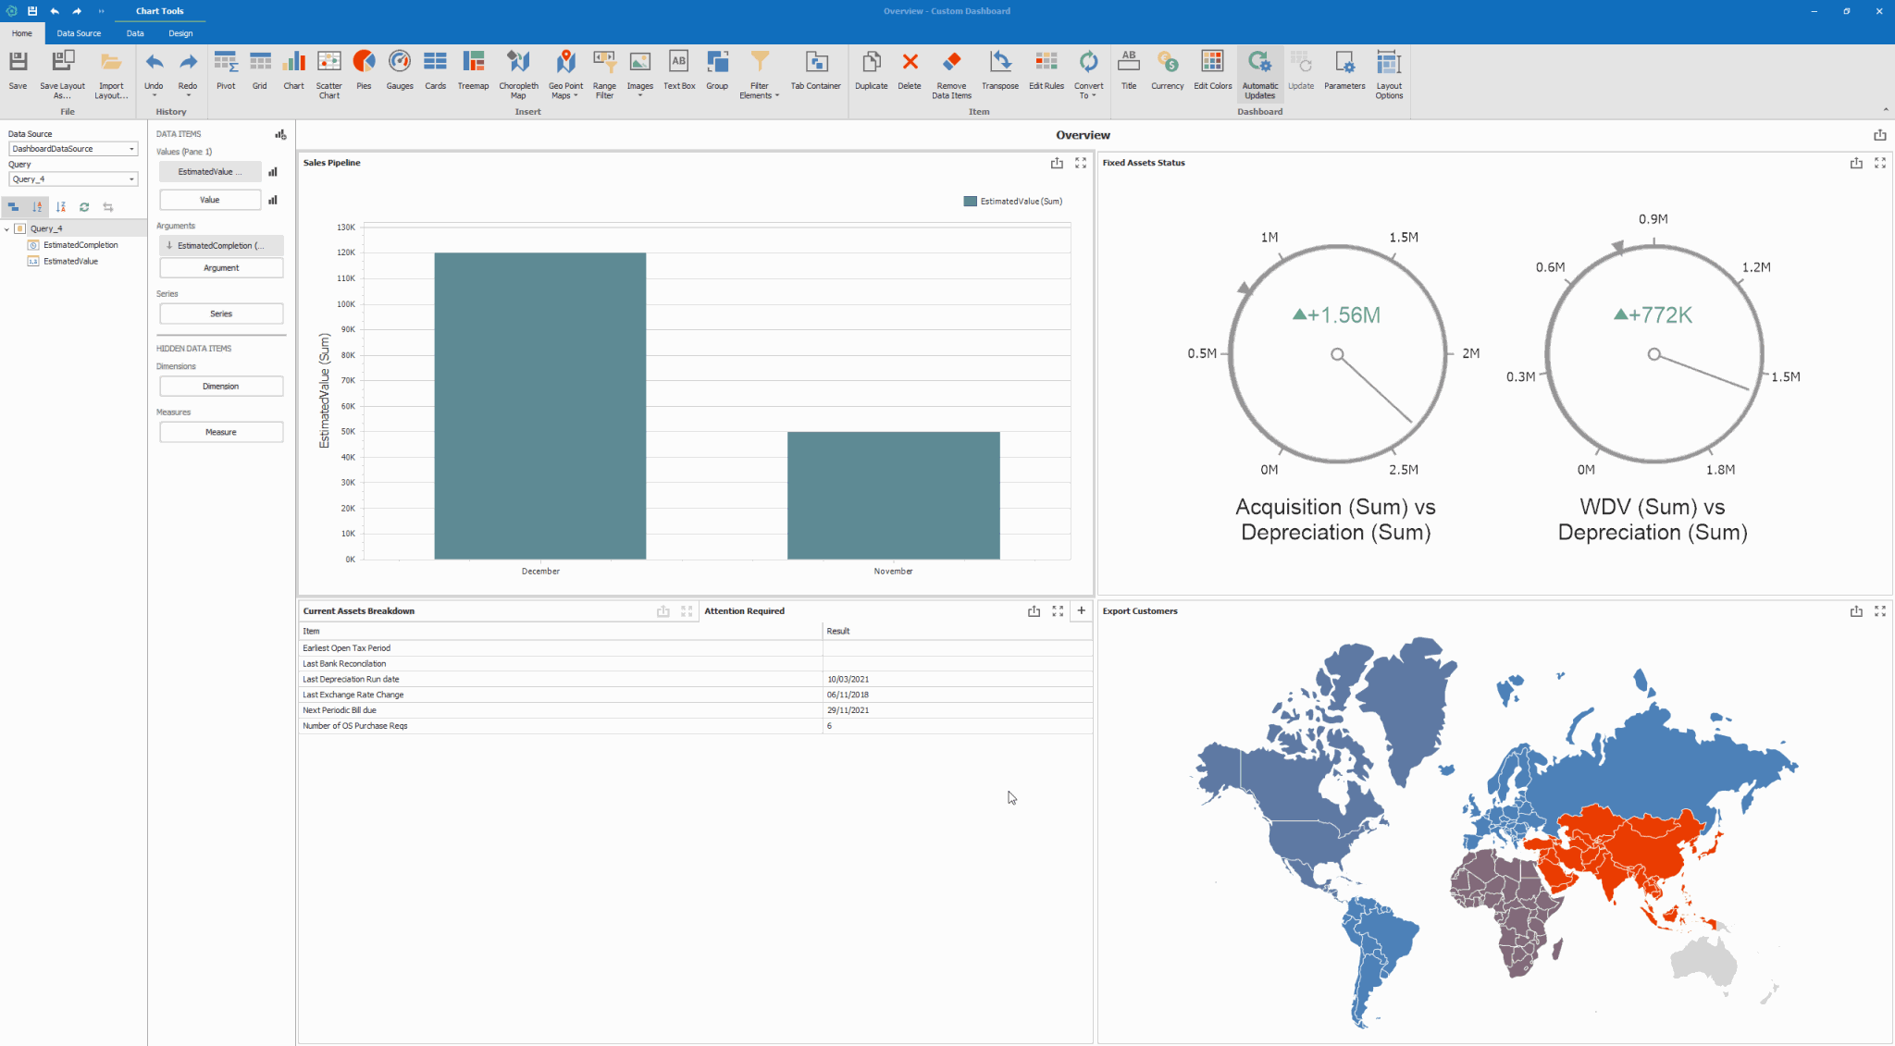
Task: Toggle group fields by type button
Action: [14, 207]
